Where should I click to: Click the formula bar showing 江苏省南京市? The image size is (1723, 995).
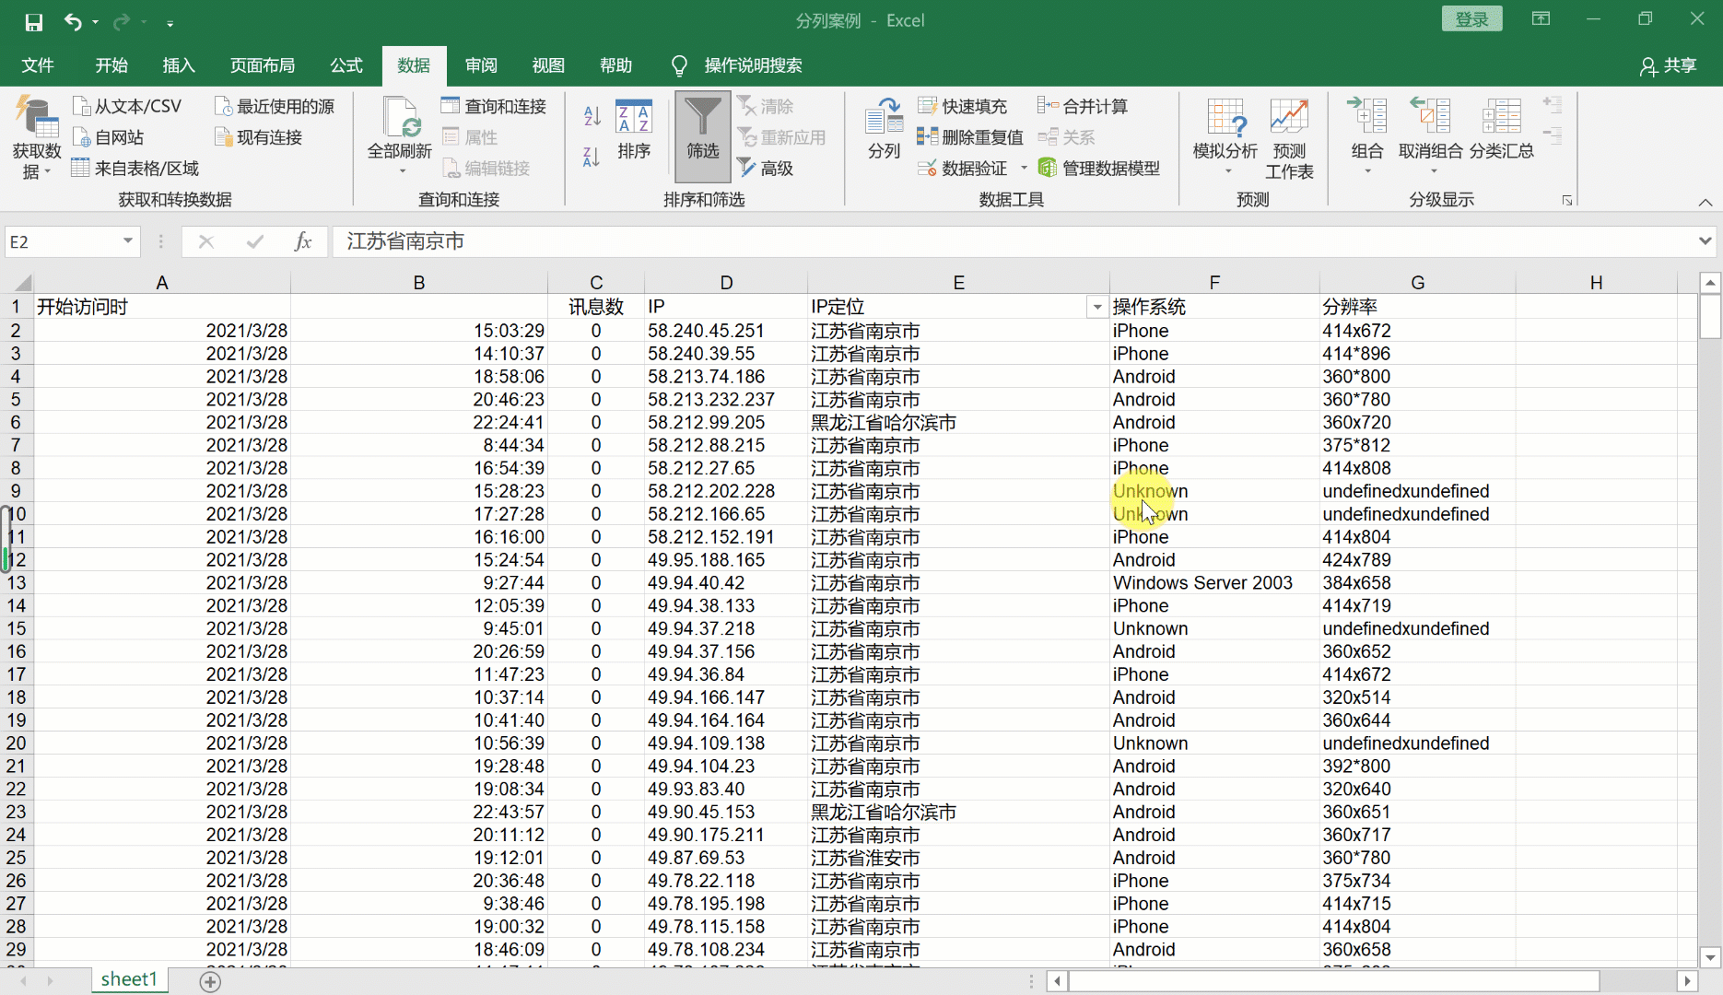coord(1014,241)
